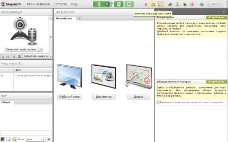
Task: Add new tab with plus button
Action: click(x=79, y=19)
